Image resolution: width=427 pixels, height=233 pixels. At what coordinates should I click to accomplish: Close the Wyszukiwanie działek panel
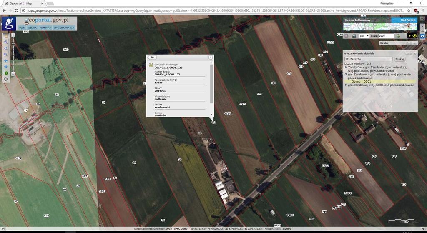415,54
